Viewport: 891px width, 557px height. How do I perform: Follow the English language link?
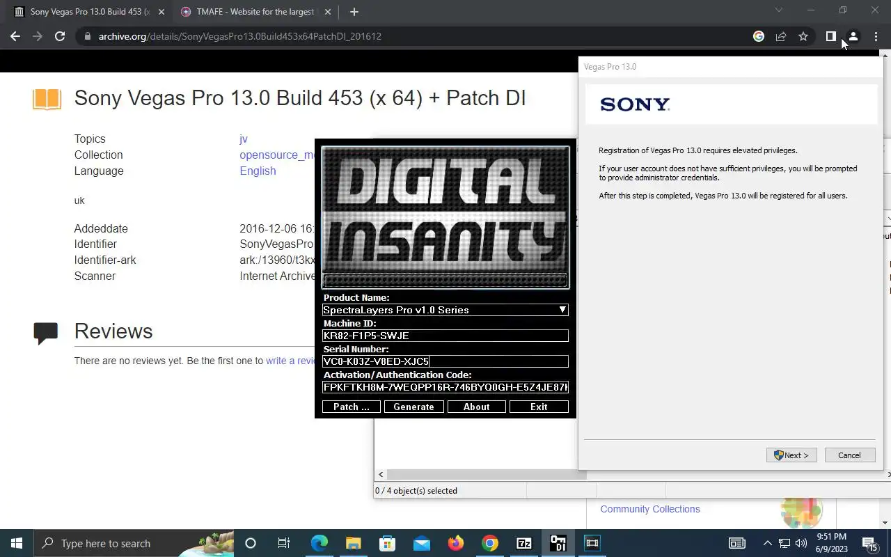[x=258, y=171]
